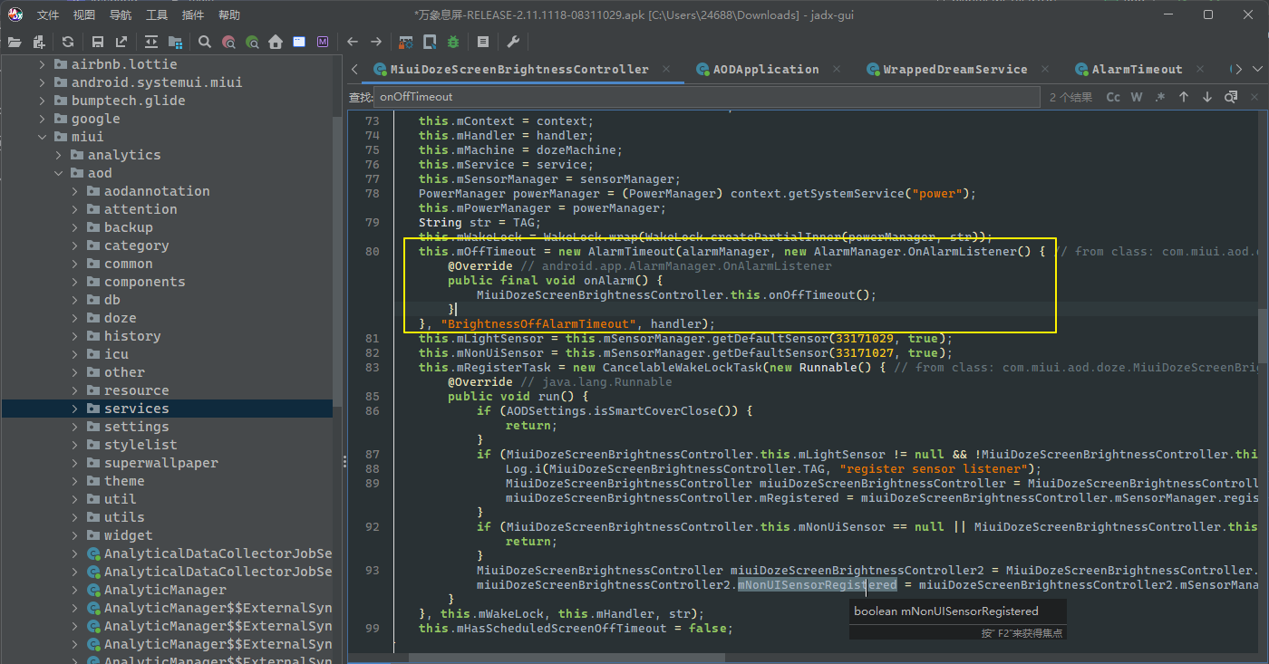Click the Add files toolbar icon
This screenshot has width=1269, height=664.
click(39, 42)
